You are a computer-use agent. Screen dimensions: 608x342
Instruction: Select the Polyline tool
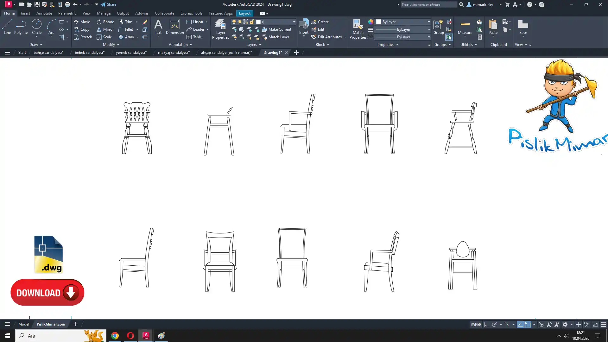21,27
